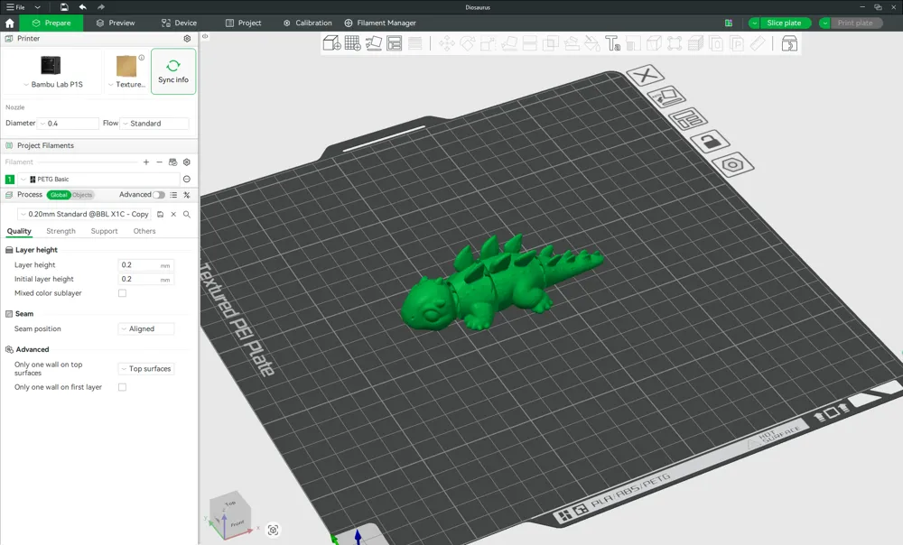Open the Filament Manager tab
This screenshot has height=545, width=903.
point(380,23)
